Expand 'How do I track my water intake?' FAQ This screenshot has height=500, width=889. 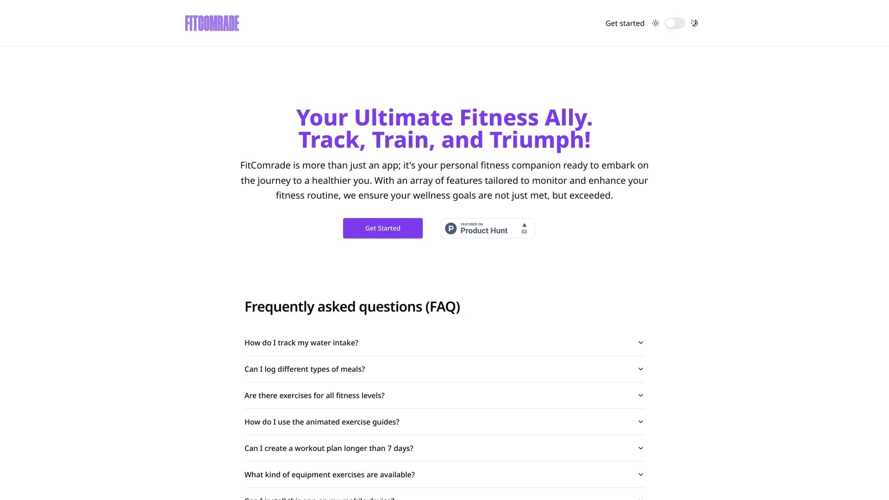444,343
